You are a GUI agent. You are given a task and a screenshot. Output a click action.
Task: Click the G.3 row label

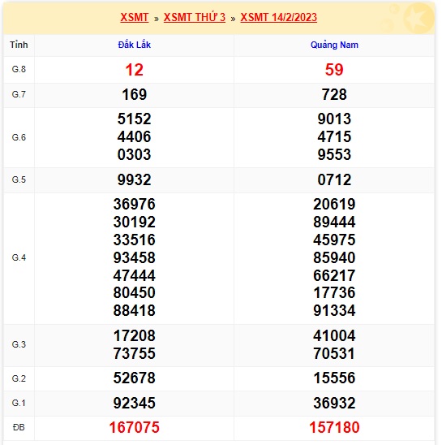click(x=19, y=344)
